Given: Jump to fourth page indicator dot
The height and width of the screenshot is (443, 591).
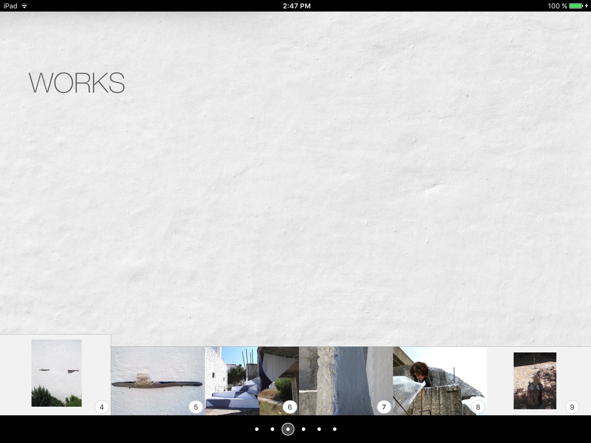Looking at the screenshot, I should tap(304, 429).
